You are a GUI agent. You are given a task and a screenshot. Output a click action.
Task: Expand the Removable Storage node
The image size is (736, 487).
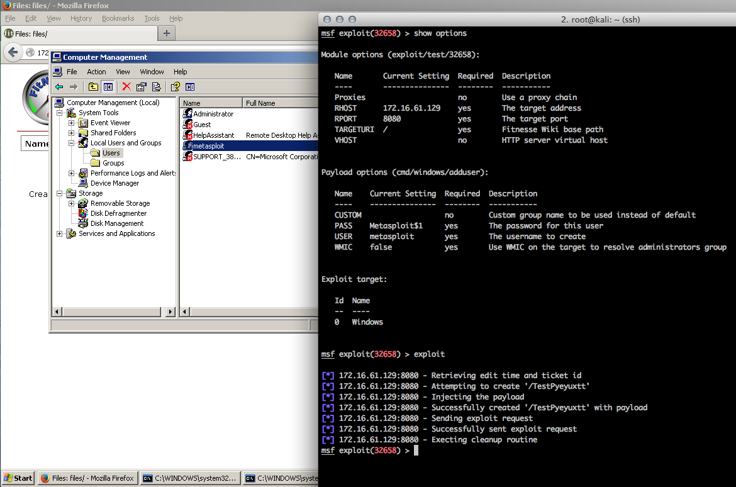pyautogui.click(x=71, y=203)
